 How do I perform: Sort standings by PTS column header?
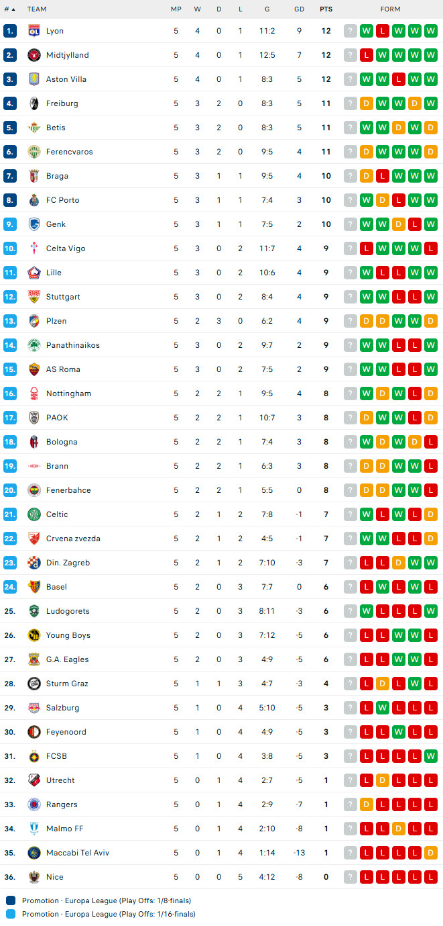point(326,9)
